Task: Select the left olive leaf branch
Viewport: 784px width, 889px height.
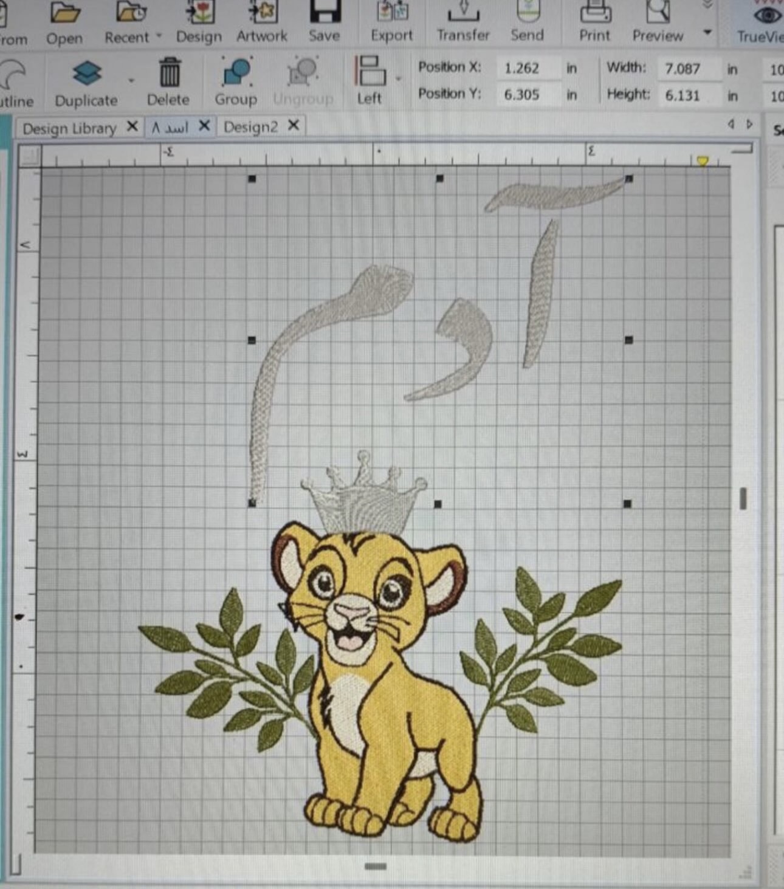Action: pos(228,668)
